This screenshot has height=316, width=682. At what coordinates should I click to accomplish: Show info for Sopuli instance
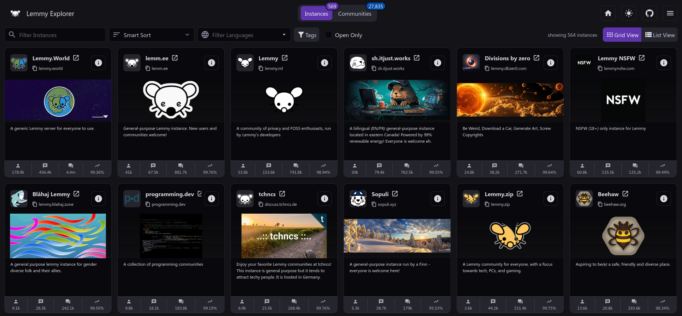click(x=438, y=199)
